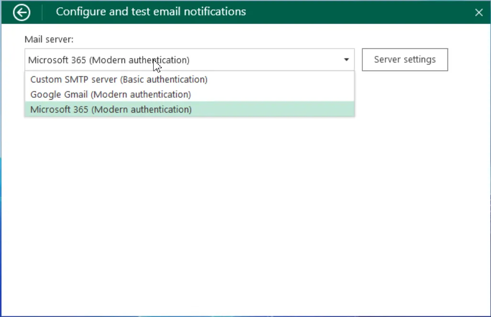This screenshot has height=317, width=491.
Task: Click empty green header space right of the title
Action: tap(359, 12)
